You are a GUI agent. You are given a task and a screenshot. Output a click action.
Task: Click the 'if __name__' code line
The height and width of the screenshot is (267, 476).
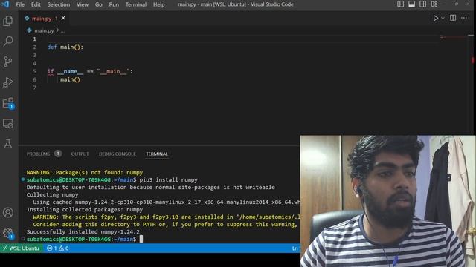[x=90, y=71]
